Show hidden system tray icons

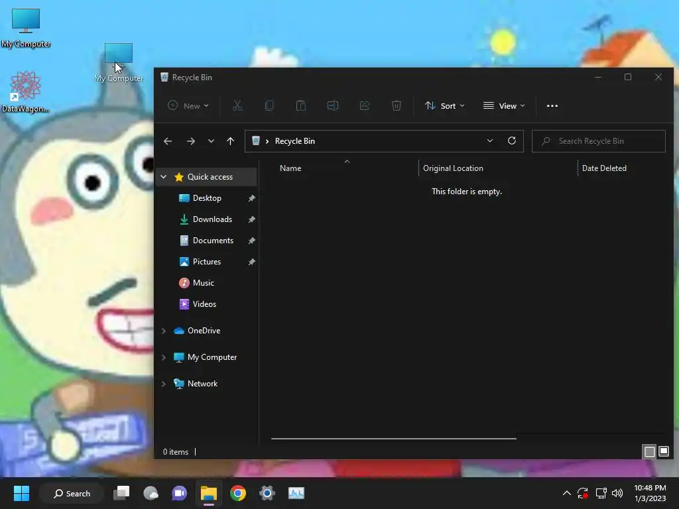(566, 493)
